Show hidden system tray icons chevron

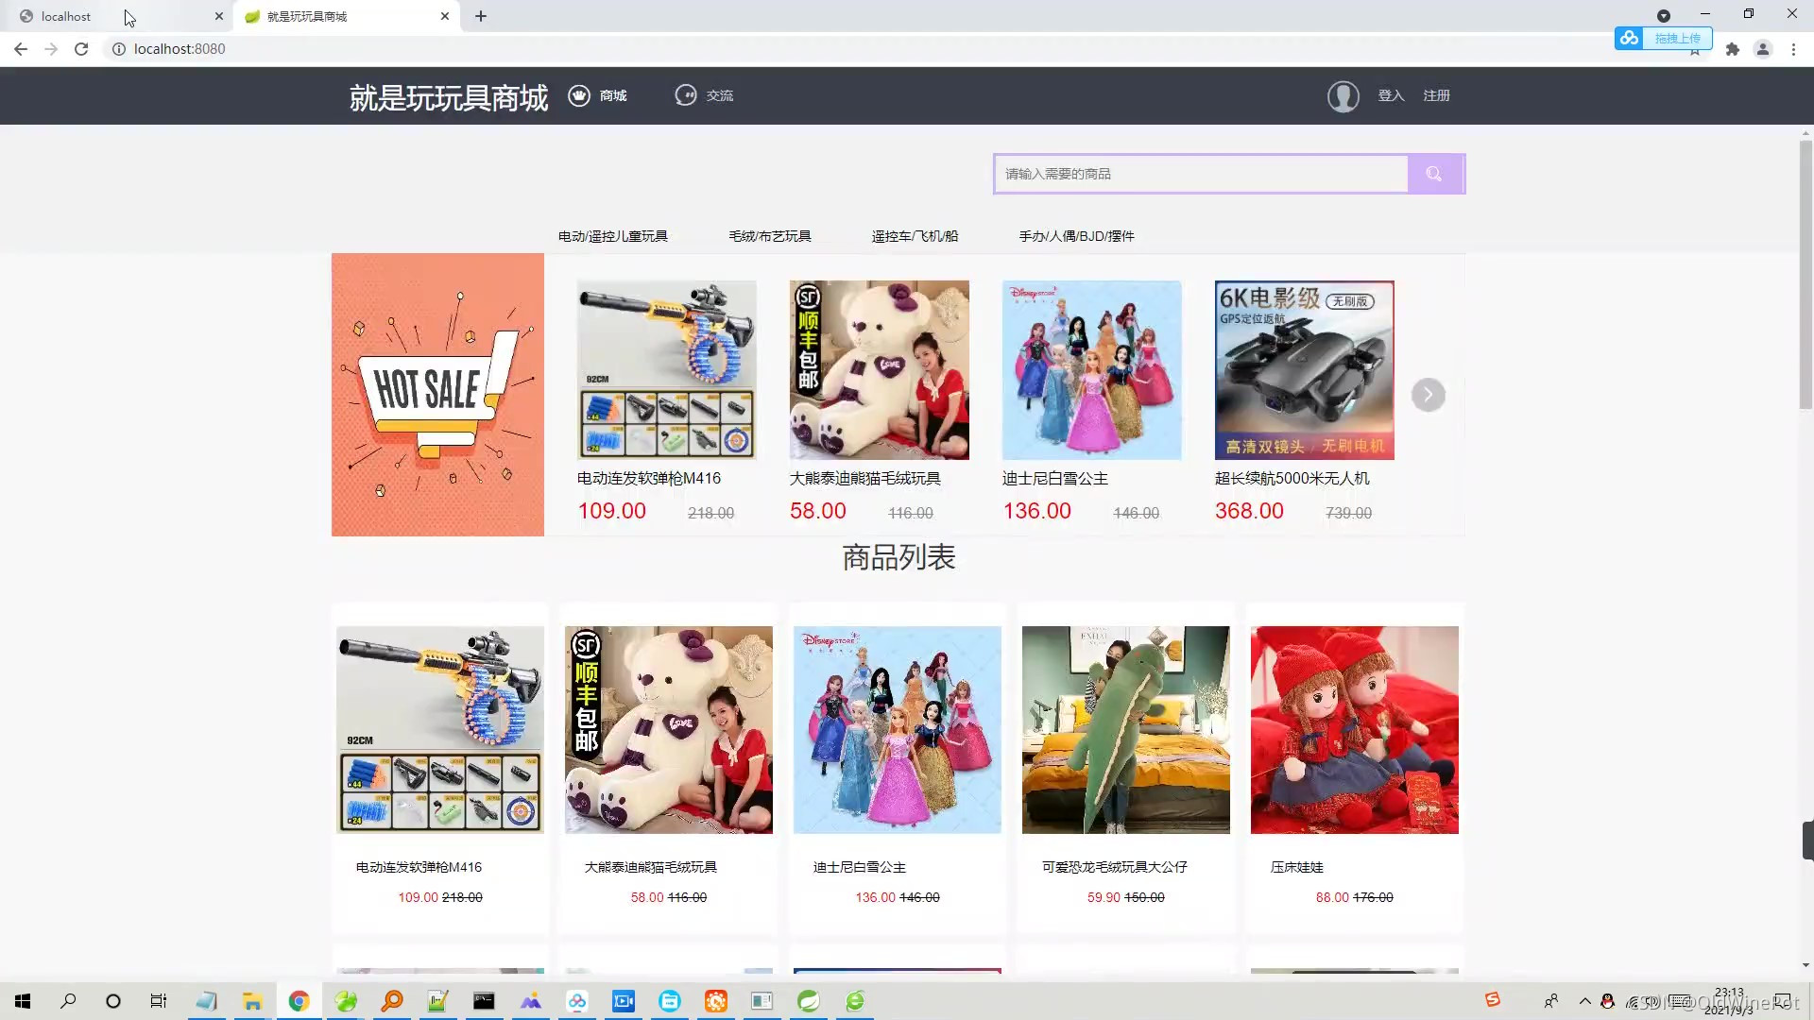[x=1584, y=1001]
